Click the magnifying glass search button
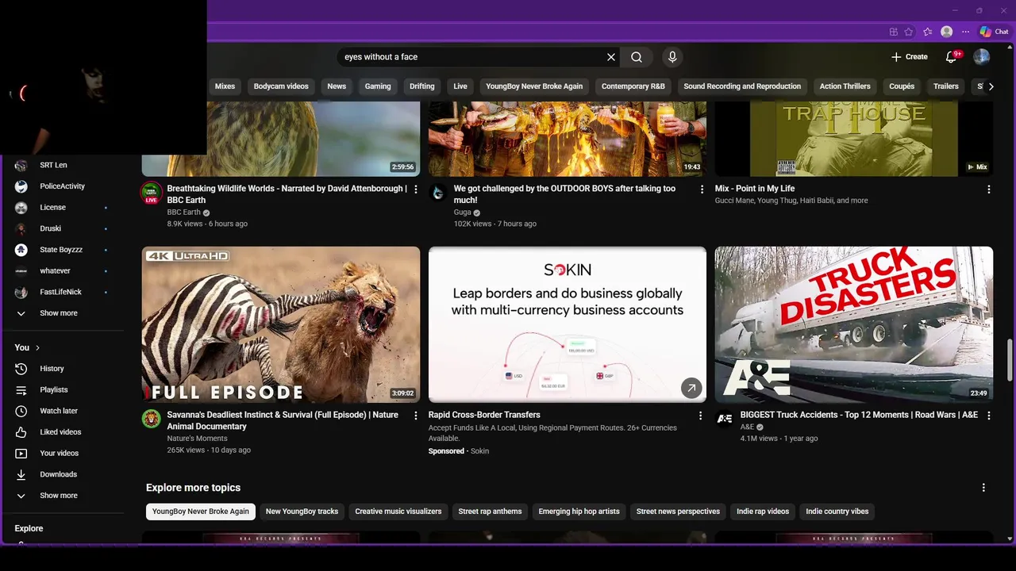Image resolution: width=1016 pixels, height=571 pixels. point(637,57)
